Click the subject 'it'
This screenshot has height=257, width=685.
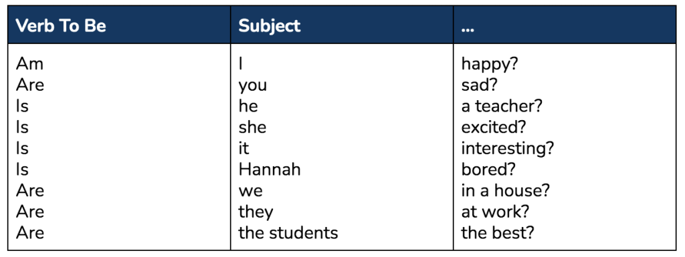click(243, 149)
